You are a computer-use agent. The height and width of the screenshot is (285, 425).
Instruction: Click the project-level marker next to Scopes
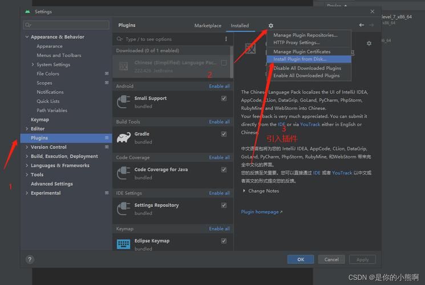tap(107, 83)
